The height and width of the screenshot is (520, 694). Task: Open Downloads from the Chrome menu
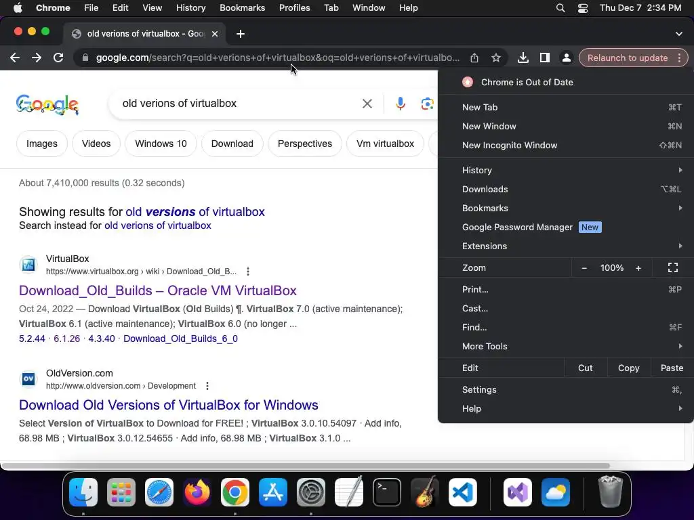(566, 190)
